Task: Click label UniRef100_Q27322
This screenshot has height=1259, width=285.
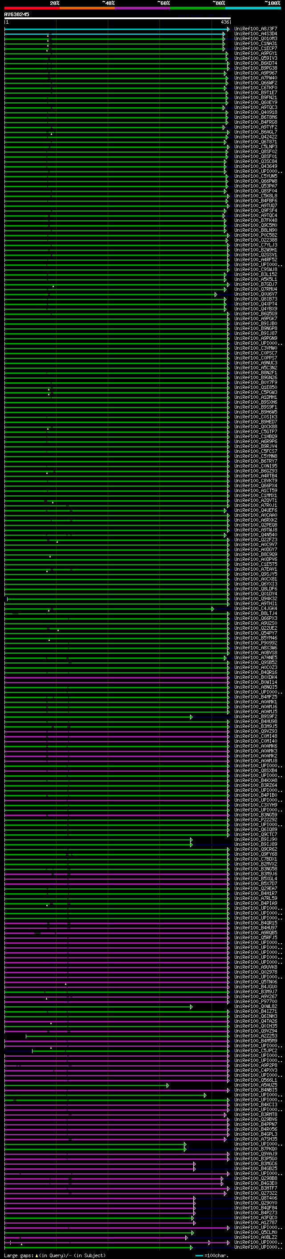Action: coord(256,1193)
